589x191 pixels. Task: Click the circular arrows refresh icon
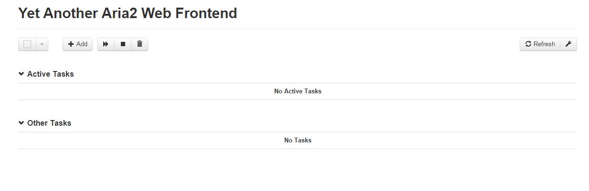[528, 44]
